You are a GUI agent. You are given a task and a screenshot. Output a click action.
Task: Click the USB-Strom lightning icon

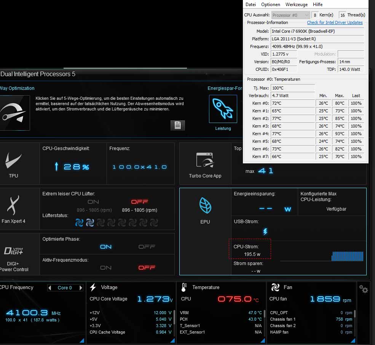[x=265, y=232]
